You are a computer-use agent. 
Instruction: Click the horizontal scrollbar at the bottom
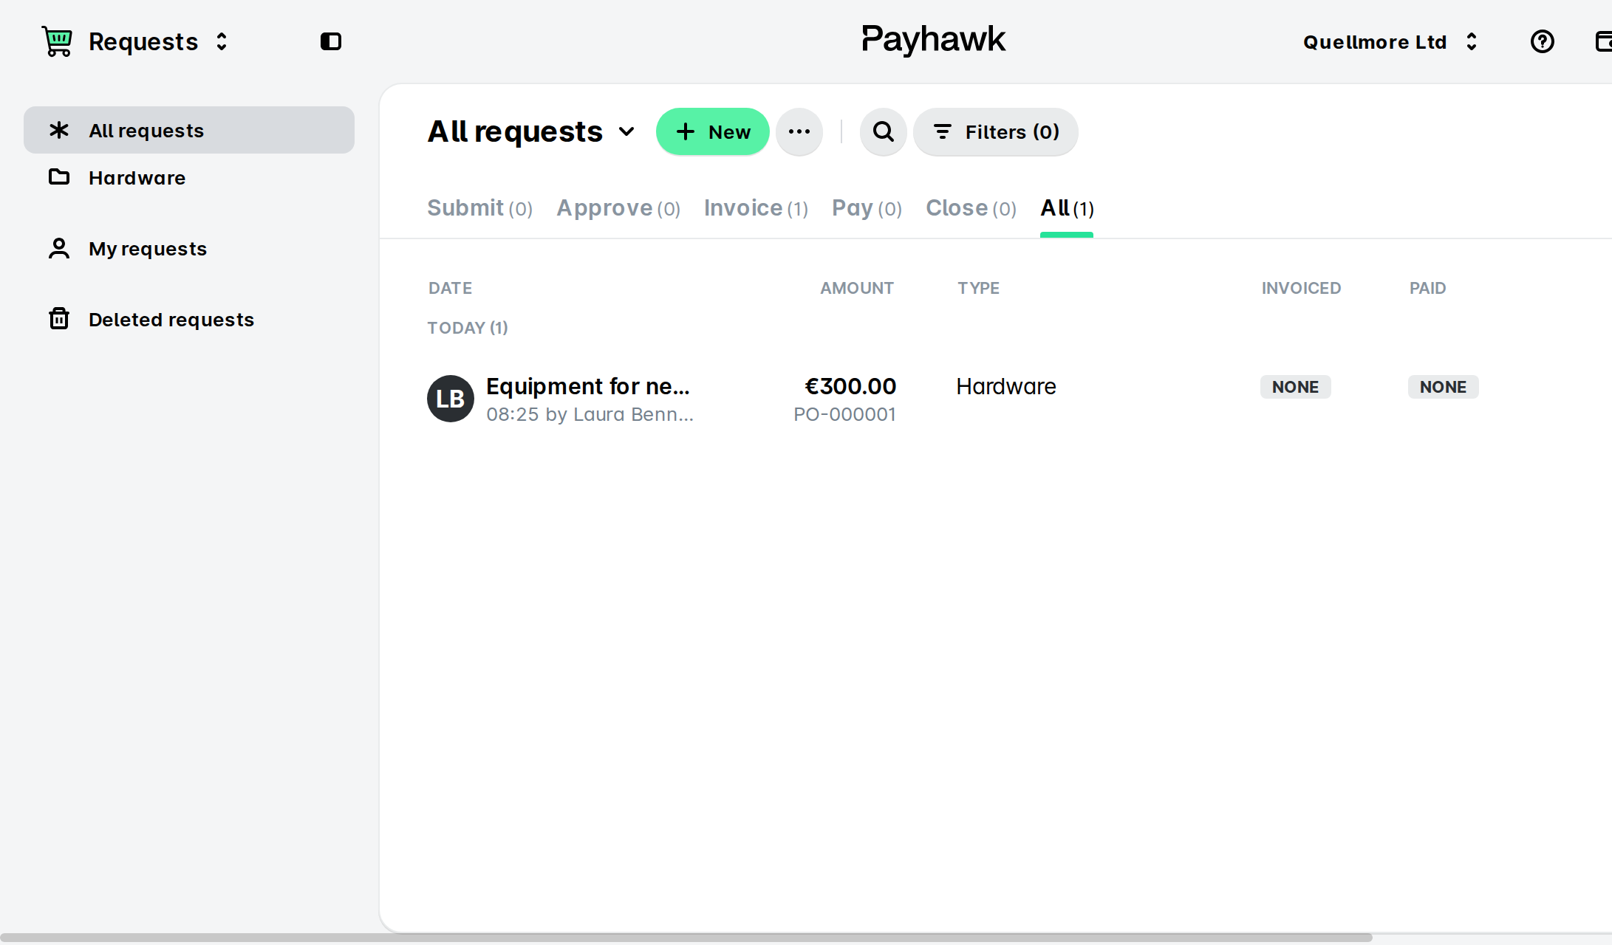pos(686,938)
